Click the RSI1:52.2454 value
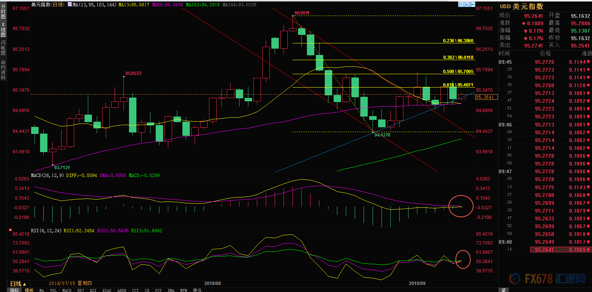Viewport: 592px width, 292px height. [x=79, y=231]
